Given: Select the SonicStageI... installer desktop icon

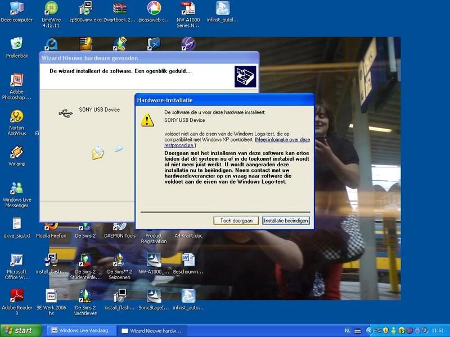Looking at the screenshot, I should click(154, 300).
